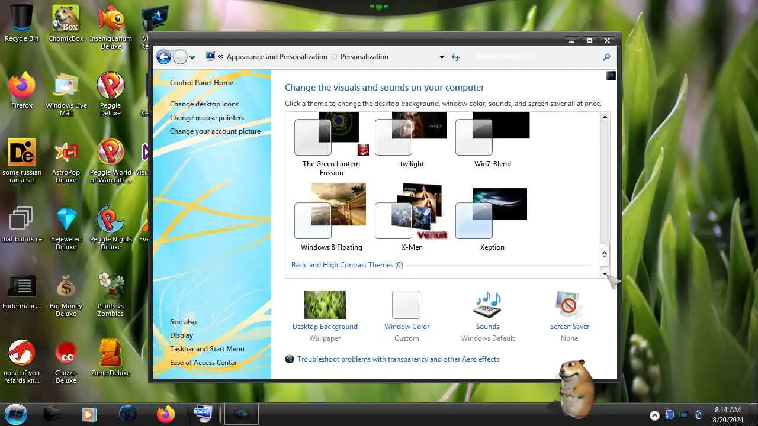Open 'none of you retards kn...' desktop icon
The width and height of the screenshot is (758, 426).
(x=22, y=361)
